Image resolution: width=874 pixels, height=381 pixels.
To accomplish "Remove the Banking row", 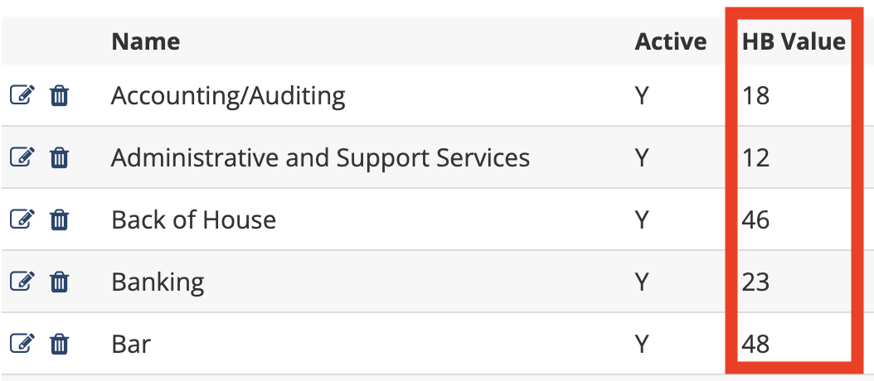I will click(x=59, y=282).
